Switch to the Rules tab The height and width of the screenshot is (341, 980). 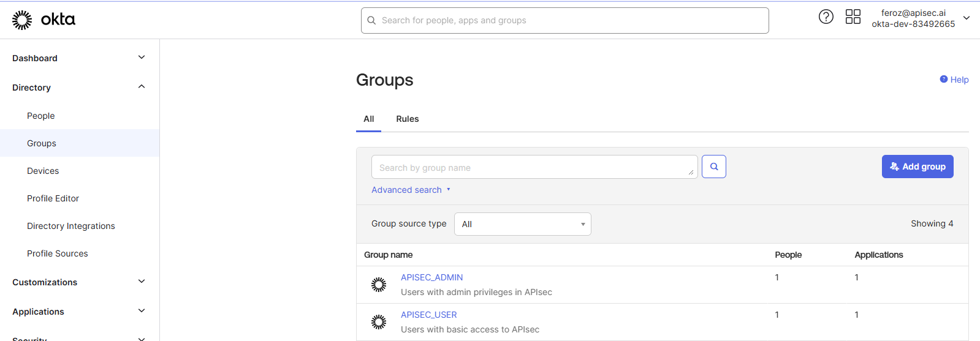point(407,119)
